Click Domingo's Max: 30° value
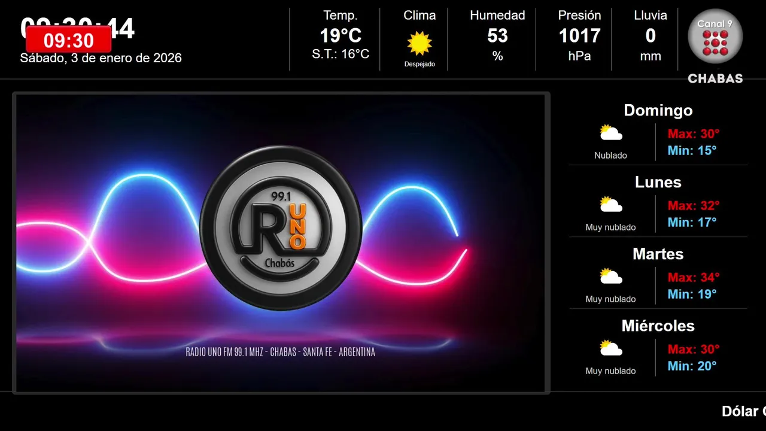The height and width of the screenshot is (431, 766). point(694,133)
